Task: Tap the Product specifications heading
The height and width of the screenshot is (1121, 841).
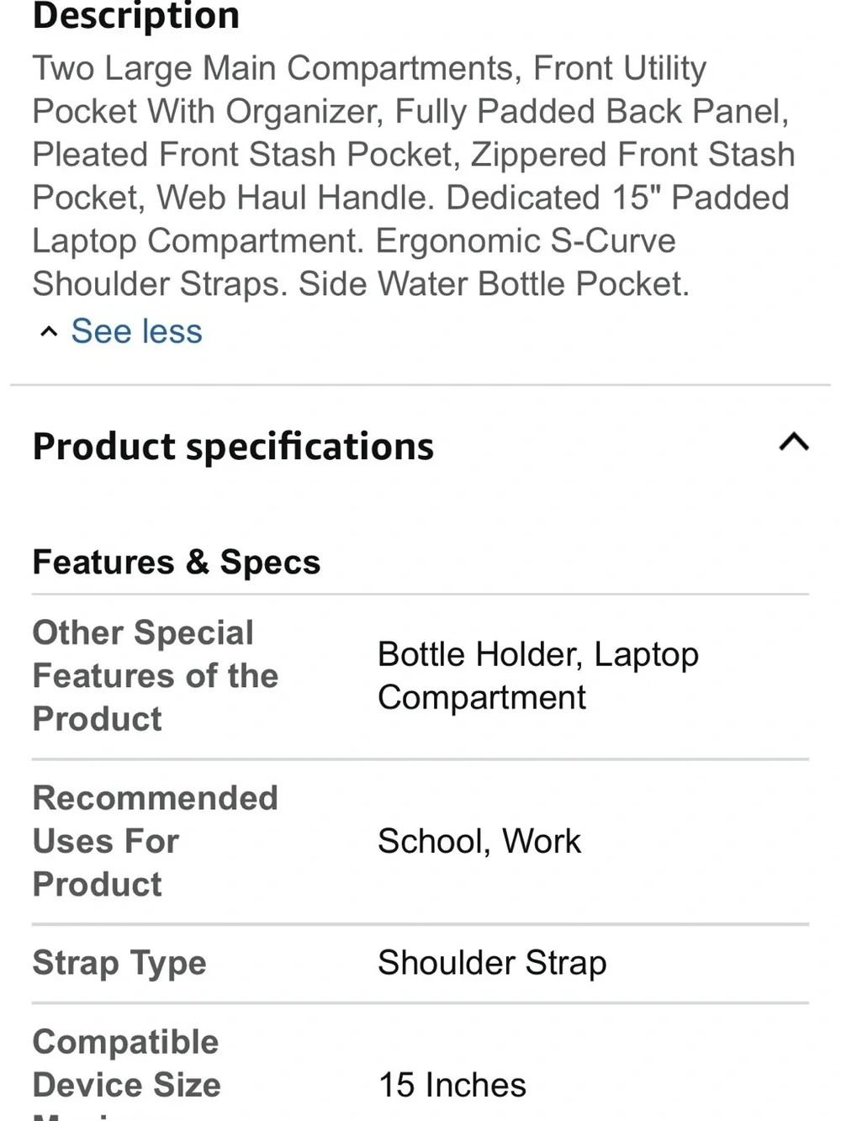Action: click(x=233, y=447)
